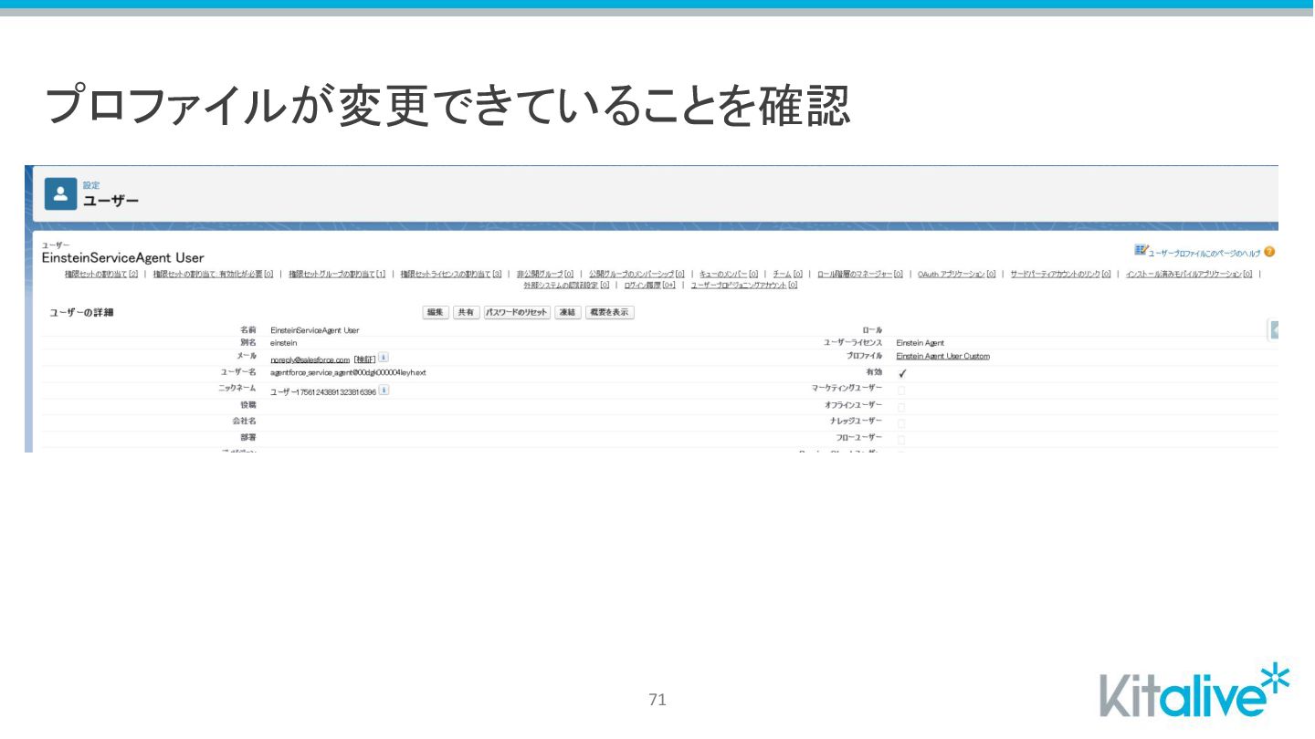Expand the collapsed side panel arrow at right edge

[1274, 330]
